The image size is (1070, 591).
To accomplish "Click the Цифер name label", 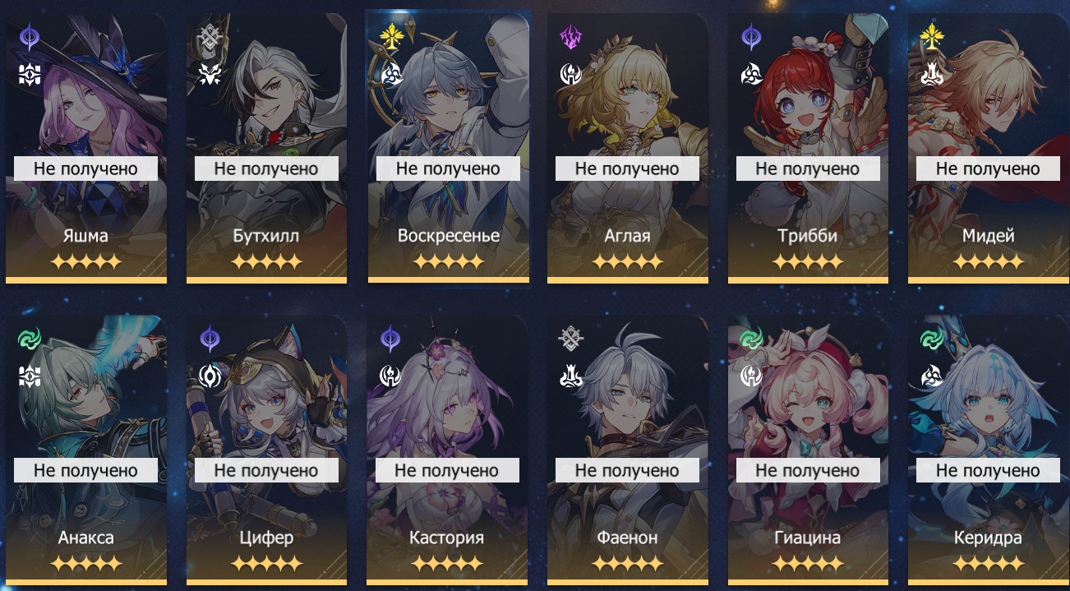I will point(266,538).
